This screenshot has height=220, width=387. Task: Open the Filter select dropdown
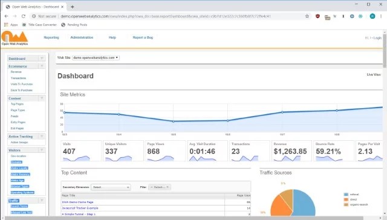tap(160, 187)
